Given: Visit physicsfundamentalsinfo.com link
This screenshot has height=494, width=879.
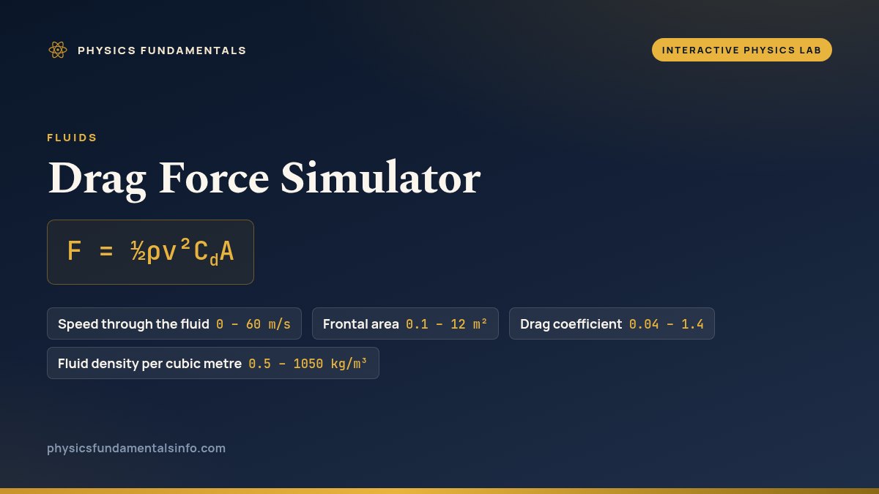Looking at the screenshot, I should [x=136, y=448].
